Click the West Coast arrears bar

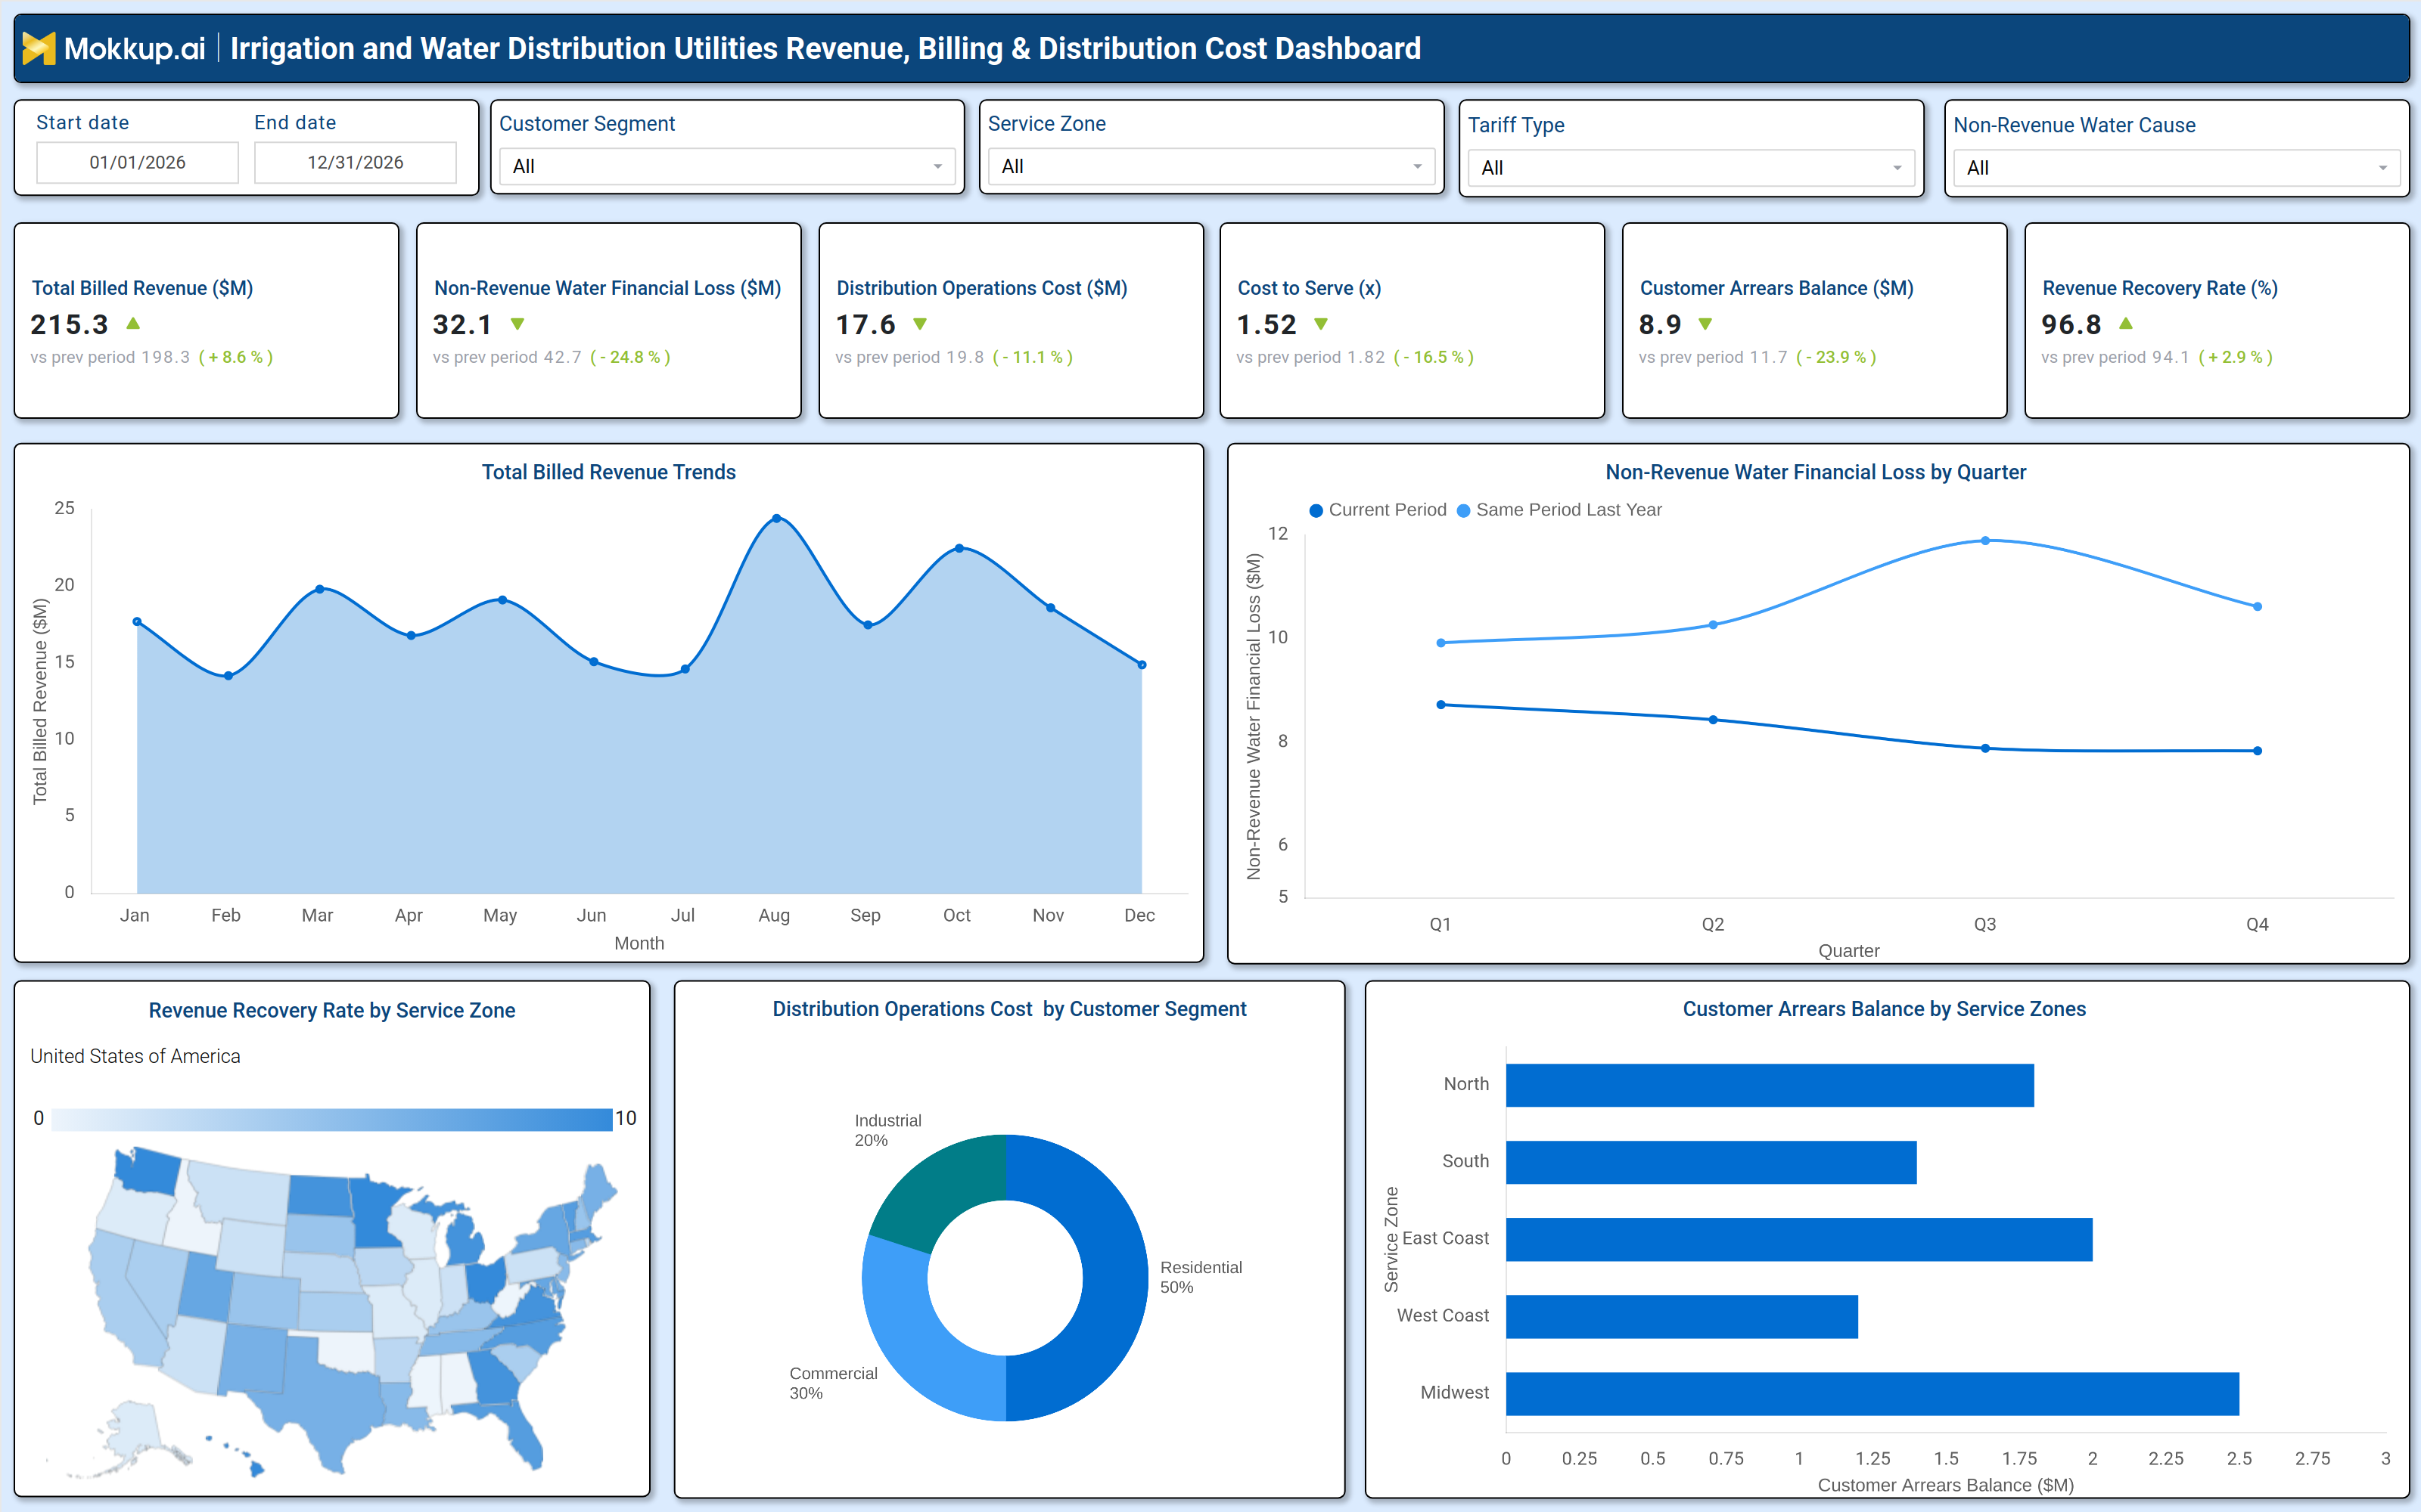(1682, 1316)
